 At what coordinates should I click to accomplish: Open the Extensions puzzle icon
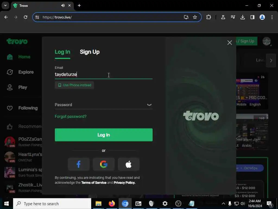click(209, 17)
